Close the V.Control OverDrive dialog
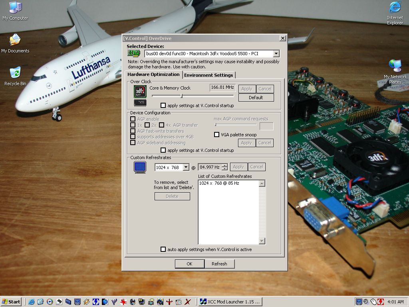409x307 pixels. pyautogui.click(x=282, y=38)
